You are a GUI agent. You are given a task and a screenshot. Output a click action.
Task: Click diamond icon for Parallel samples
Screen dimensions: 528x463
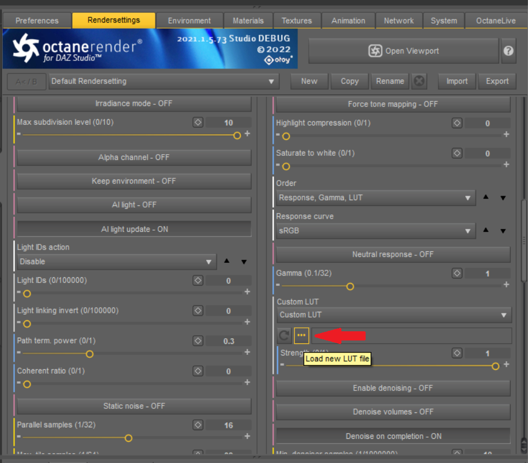click(198, 425)
